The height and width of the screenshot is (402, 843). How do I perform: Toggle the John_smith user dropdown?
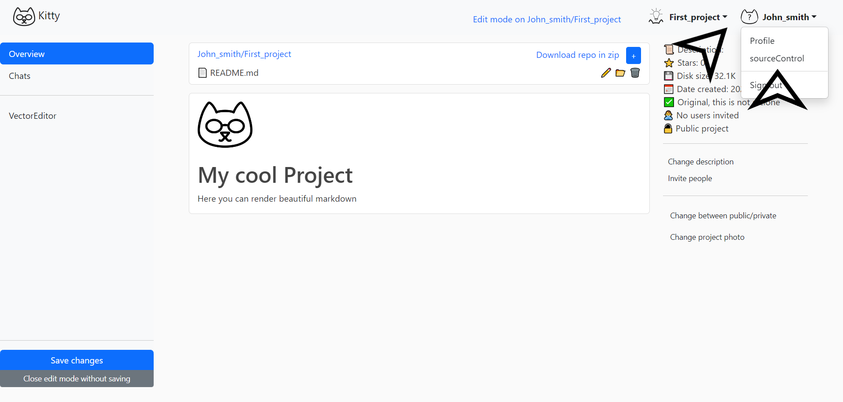(789, 17)
